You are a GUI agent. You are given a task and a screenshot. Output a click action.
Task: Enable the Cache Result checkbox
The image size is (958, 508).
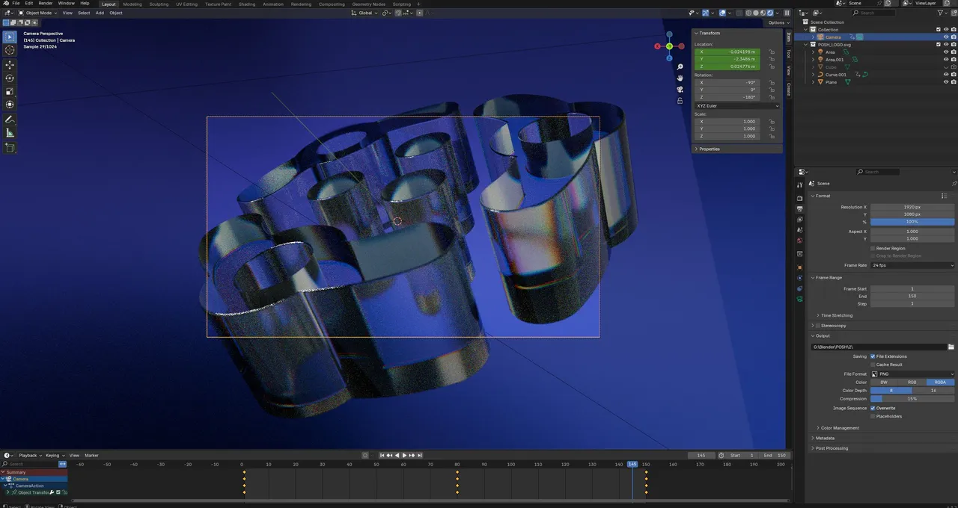tap(873, 365)
